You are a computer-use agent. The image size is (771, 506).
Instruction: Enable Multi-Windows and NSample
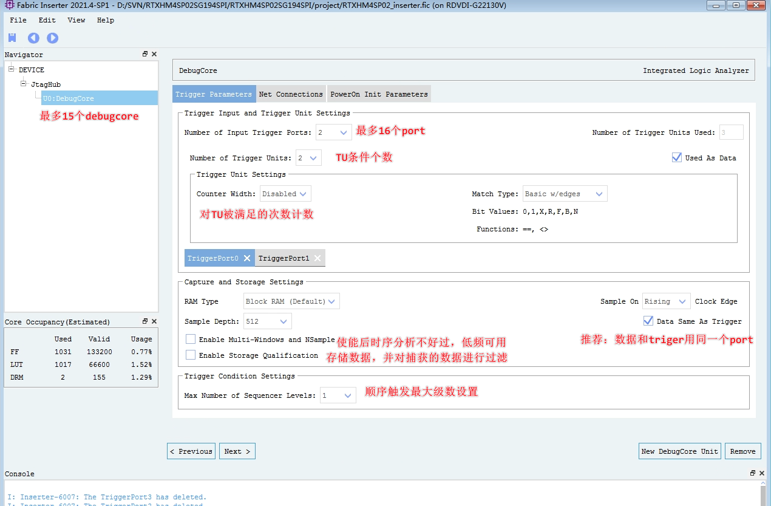(191, 340)
